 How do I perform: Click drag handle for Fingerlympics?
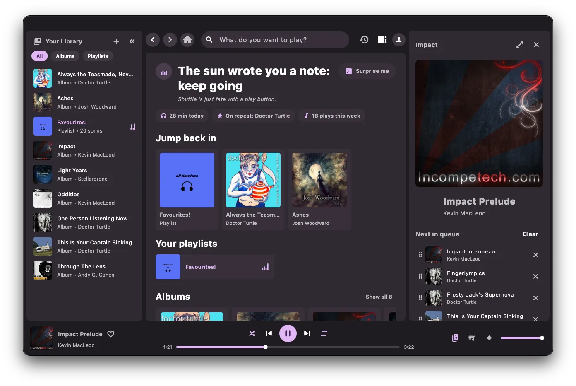tap(420, 277)
